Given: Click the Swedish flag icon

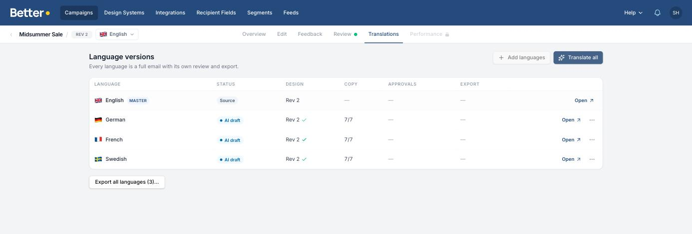Looking at the screenshot, I should point(98,159).
